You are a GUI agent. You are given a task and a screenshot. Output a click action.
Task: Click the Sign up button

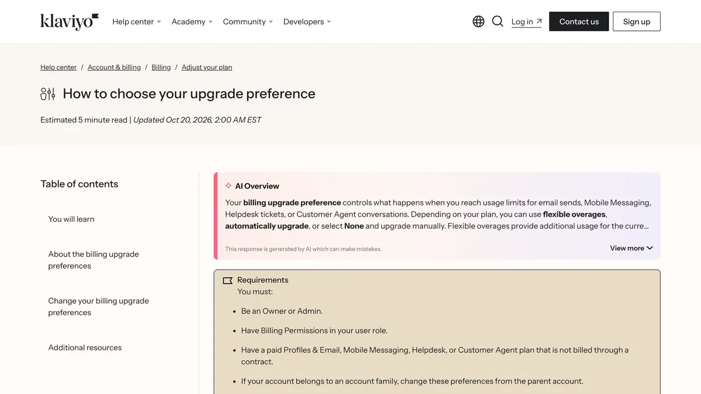coord(637,22)
